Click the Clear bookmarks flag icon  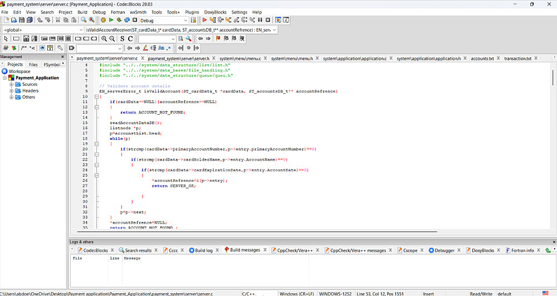pyautogui.click(x=242, y=38)
